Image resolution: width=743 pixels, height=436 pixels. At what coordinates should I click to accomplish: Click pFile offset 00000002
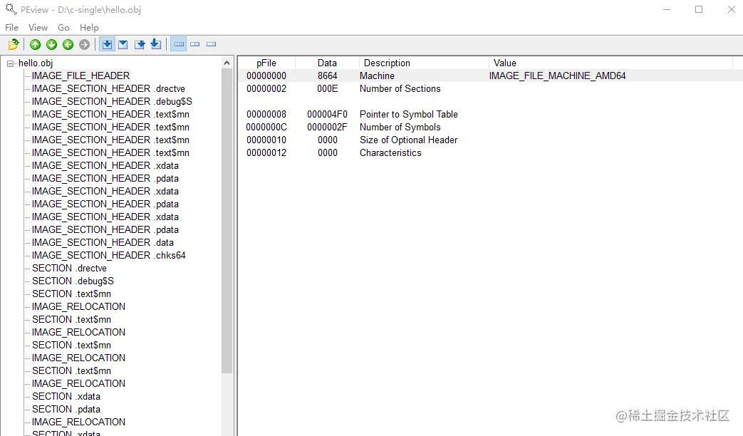266,88
